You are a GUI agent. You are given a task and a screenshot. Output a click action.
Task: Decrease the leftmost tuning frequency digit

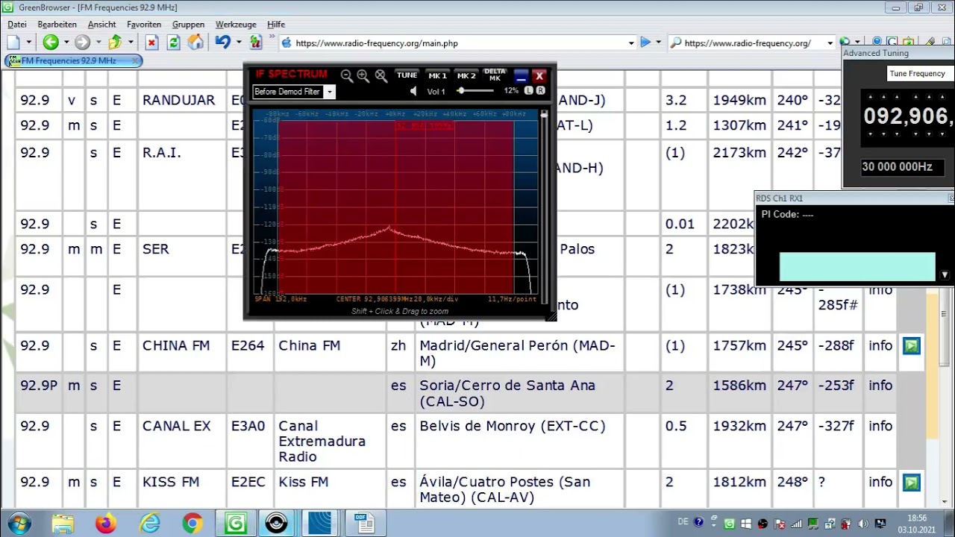[x=871, y=134]
